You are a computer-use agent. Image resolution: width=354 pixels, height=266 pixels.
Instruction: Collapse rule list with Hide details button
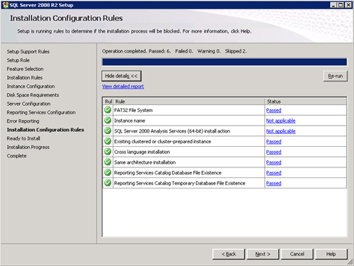121,76
